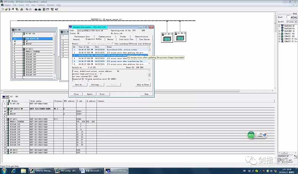Switch to the General tab
Viewport: 298px width, 174px height.
(76, 39)
